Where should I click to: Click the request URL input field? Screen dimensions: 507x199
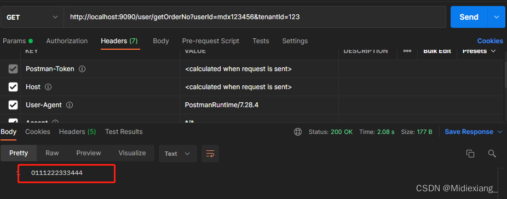point(255,17)
